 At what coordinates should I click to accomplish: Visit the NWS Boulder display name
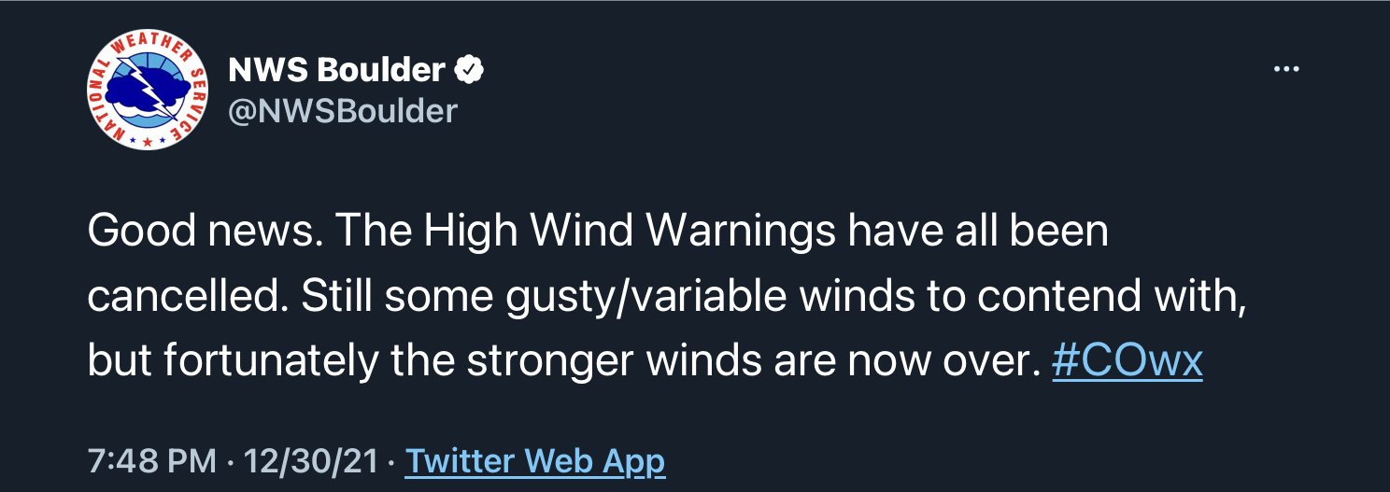pos(336,70)
